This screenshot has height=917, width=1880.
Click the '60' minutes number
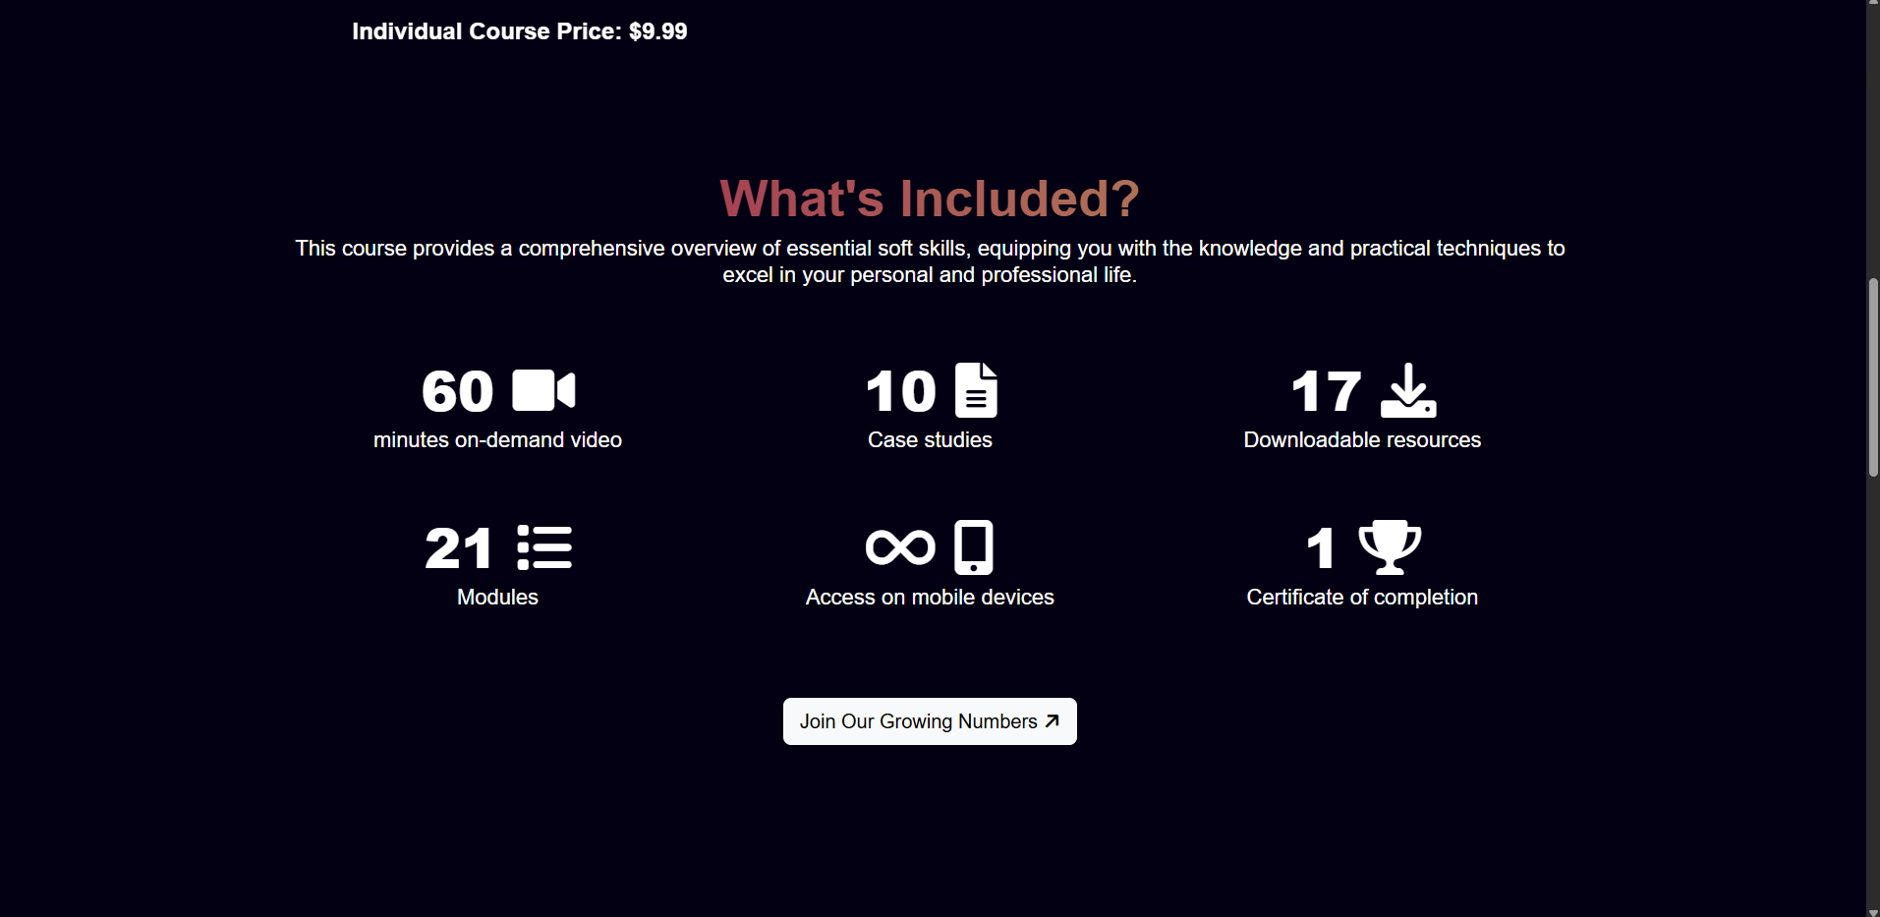pos(457,391)
